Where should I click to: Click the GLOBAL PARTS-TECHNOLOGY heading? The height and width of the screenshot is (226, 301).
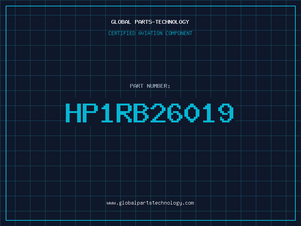pos(150,22)
